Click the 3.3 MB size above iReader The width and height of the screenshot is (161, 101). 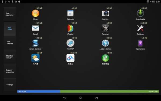(74, 23)
